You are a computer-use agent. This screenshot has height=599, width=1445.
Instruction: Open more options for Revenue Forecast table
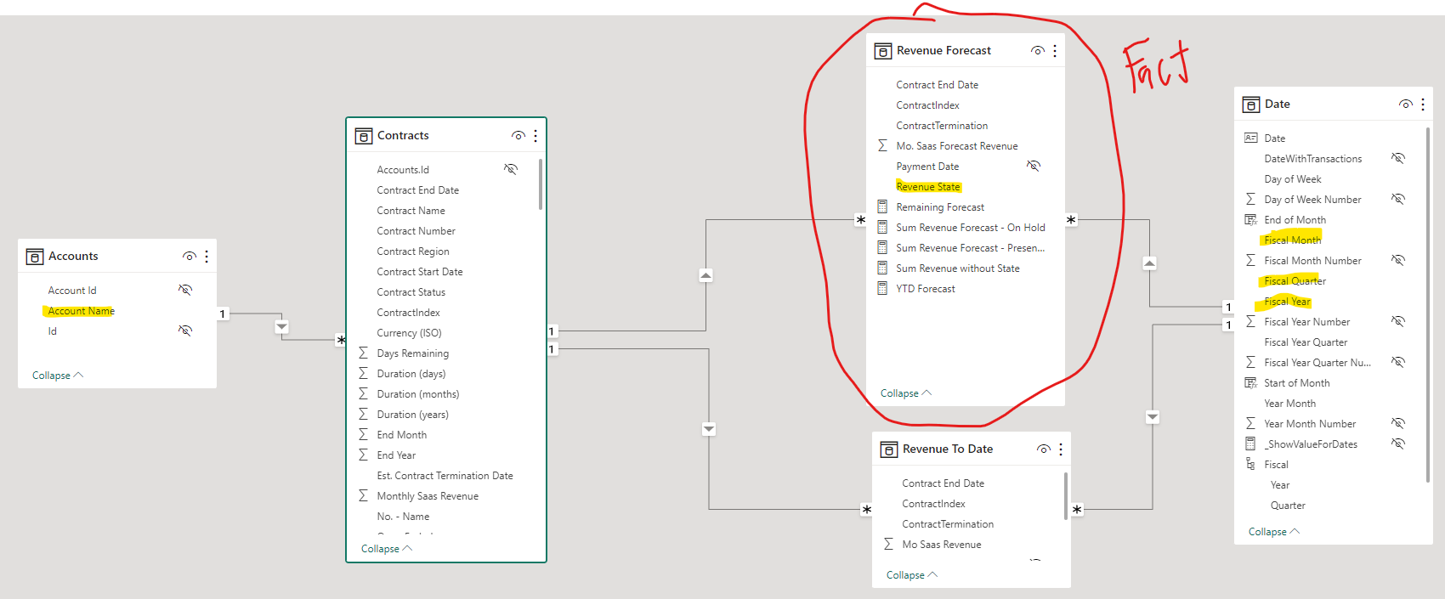pos(1055,50)
